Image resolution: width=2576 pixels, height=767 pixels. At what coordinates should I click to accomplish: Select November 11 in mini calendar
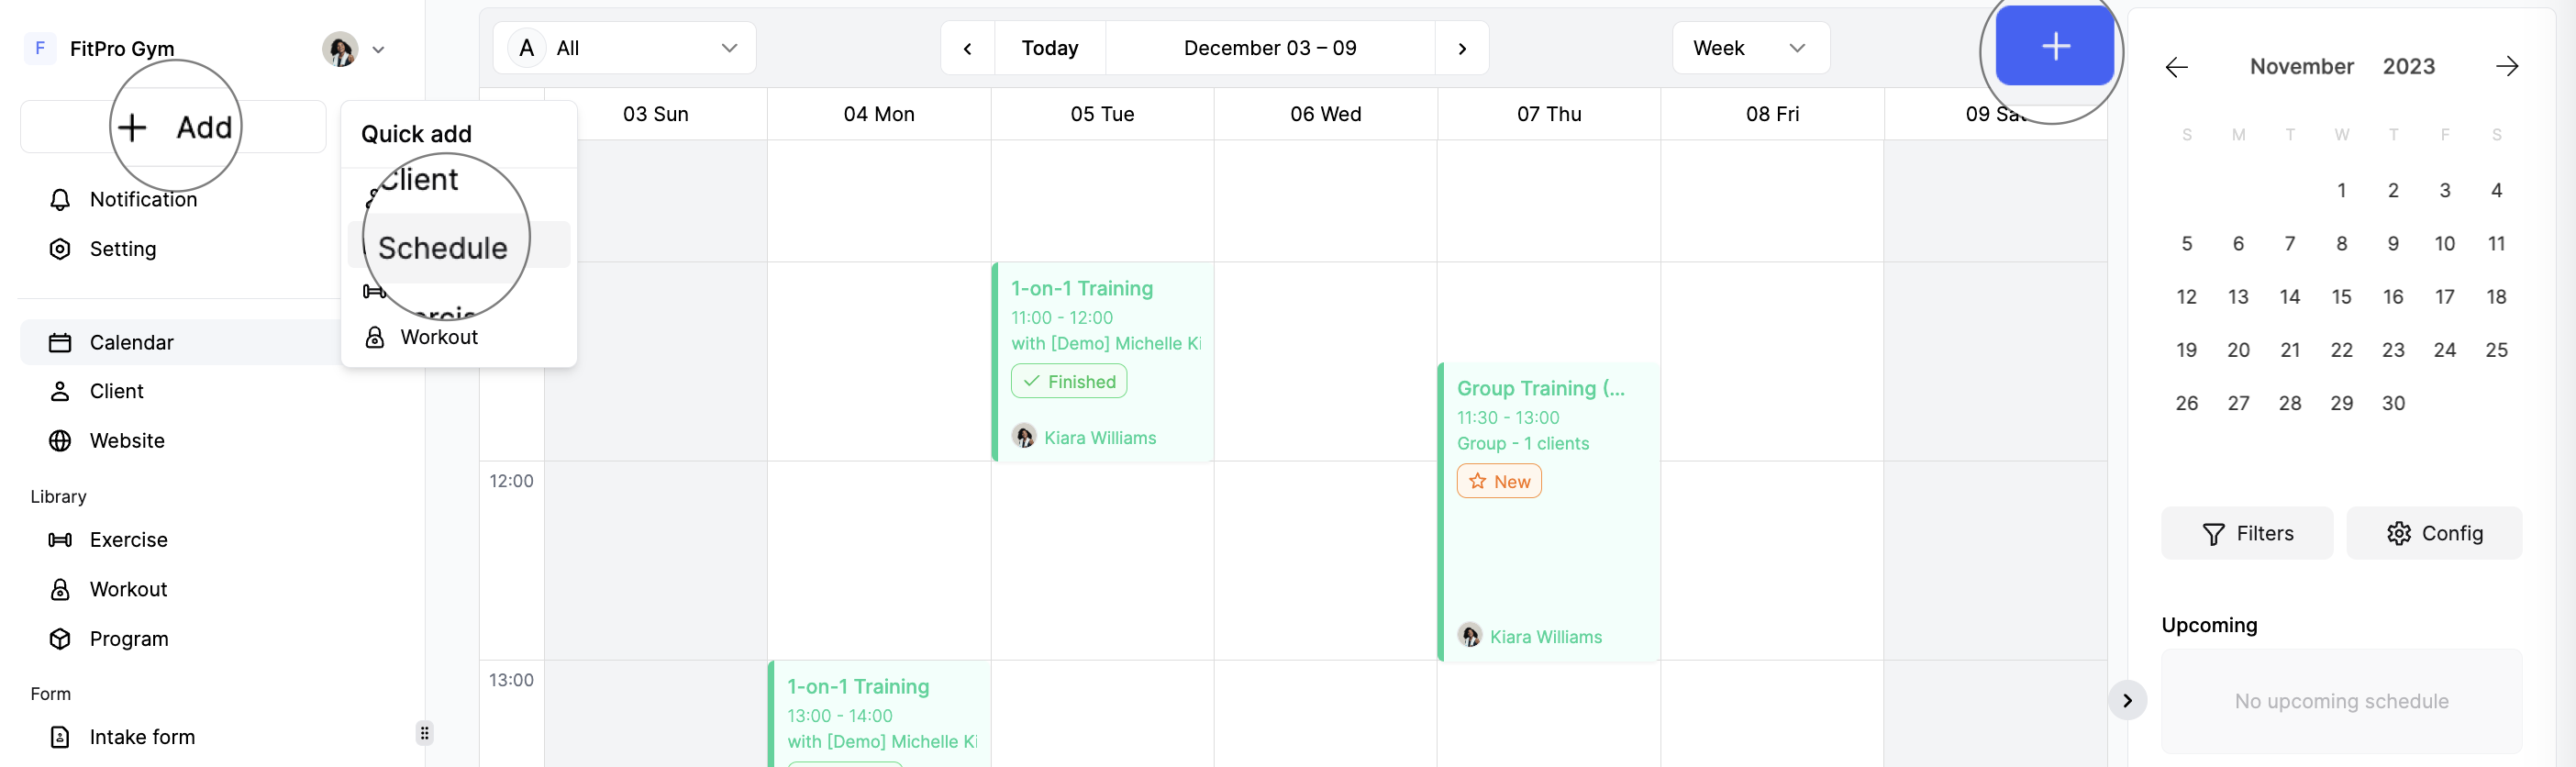pos(2496,244)
